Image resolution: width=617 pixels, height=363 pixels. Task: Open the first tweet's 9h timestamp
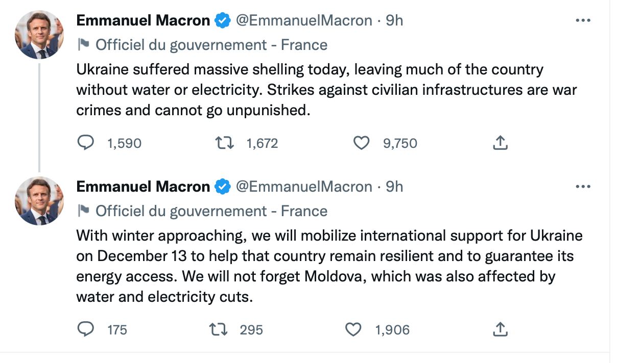(394, 20)
